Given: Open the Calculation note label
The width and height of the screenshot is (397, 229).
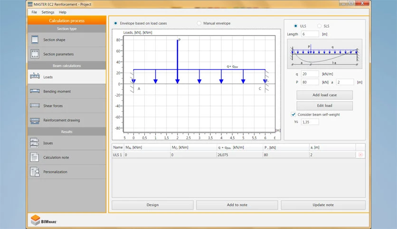Looking at the screenshot, I should [56, 158].
